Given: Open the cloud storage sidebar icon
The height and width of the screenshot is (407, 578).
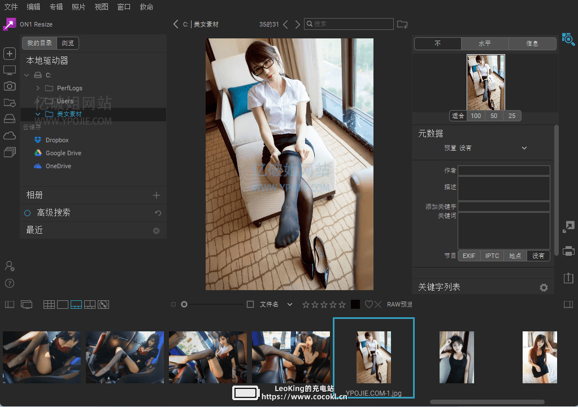Looking at the screenshot, I should pyautogui.click(x=10, y=135).
